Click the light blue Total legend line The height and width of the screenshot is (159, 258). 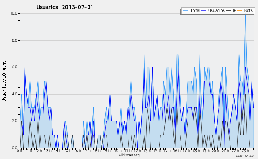click(185, 11)
